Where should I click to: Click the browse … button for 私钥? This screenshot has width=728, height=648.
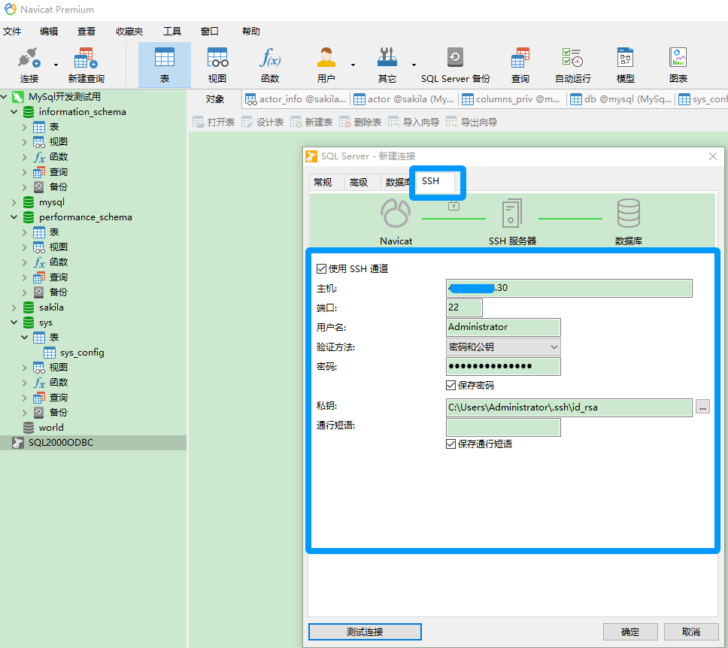pyautogui.click(x=702, y=407)
